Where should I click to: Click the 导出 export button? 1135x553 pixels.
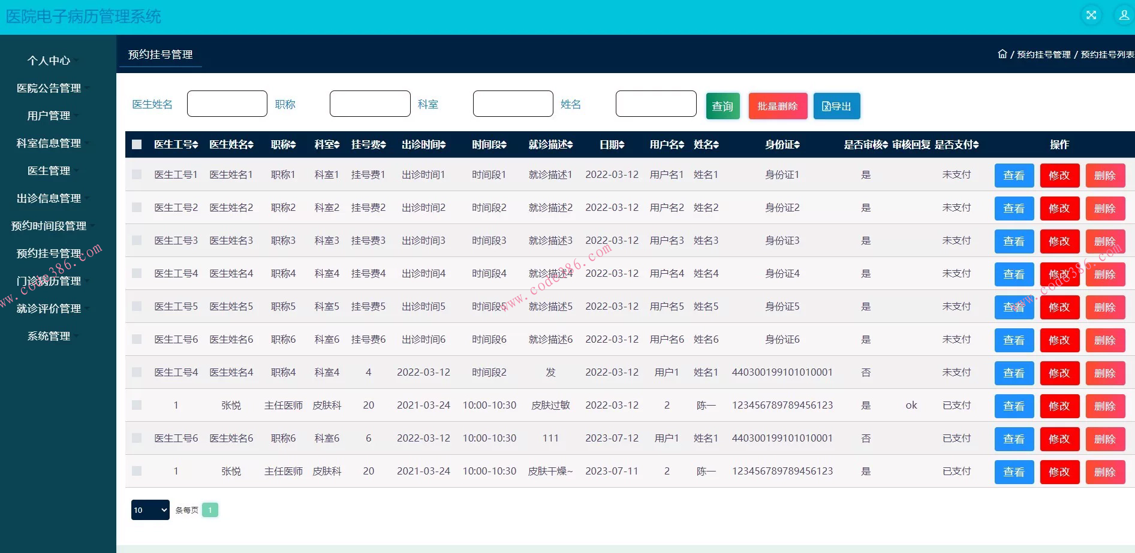pyautogui.click(x=836, y=106)
